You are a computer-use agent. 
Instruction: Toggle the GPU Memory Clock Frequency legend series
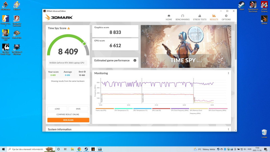point(199,111)
